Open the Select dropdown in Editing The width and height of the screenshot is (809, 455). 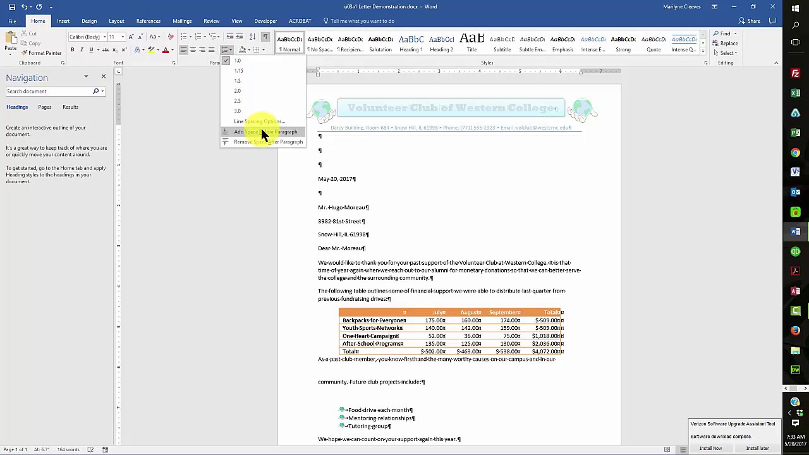(x=725, y=53)
